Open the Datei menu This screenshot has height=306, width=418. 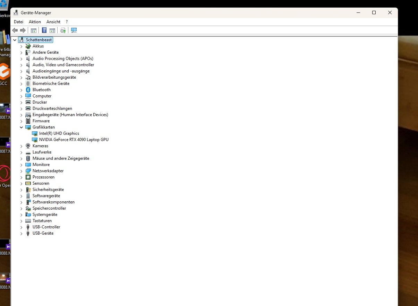point(18,22)
